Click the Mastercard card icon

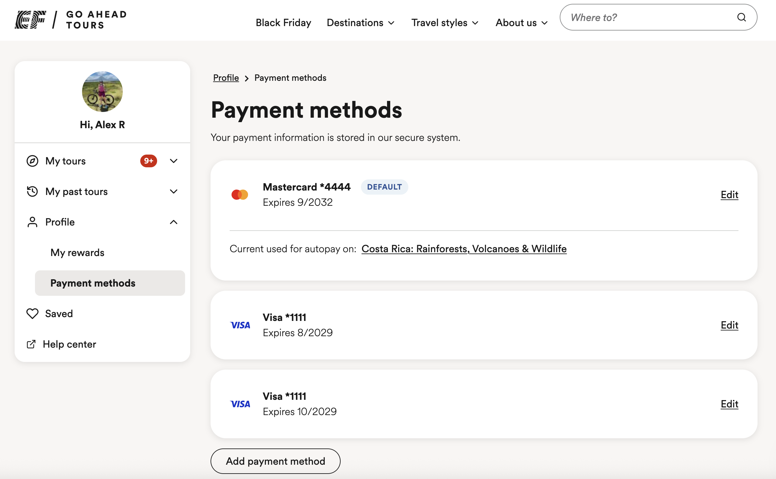pos(240,194)
